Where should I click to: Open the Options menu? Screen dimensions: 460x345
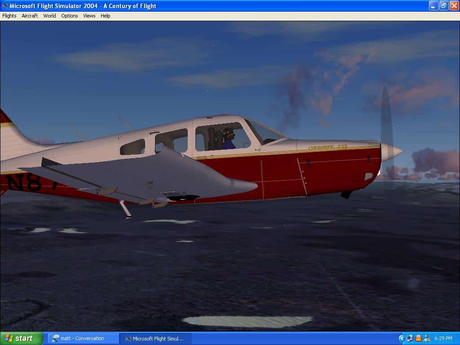tap(70, 16)
